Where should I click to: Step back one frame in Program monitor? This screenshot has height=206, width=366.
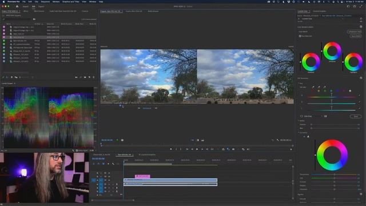click(x=192, y=149)
